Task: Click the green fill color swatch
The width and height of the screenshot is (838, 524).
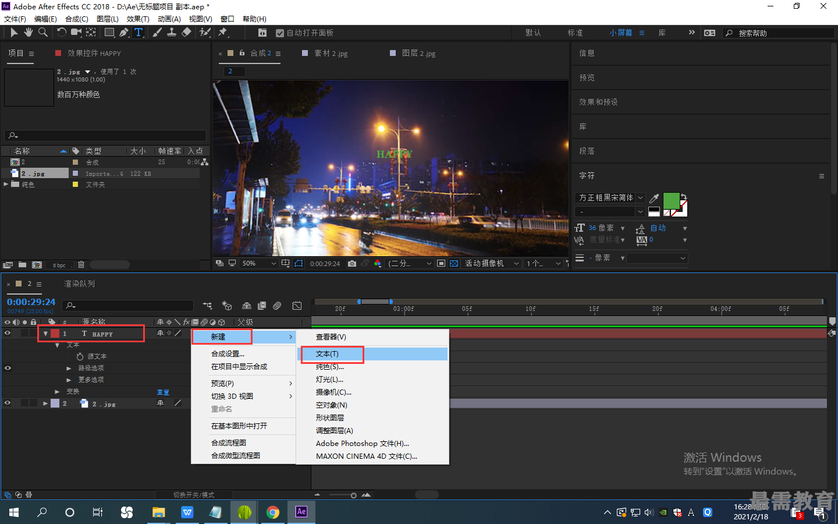Action: click(x=671, y=201)
